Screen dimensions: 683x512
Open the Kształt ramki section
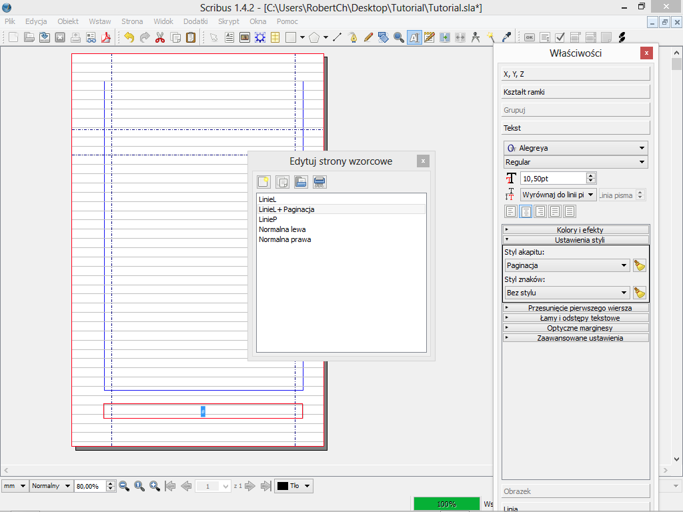pos(576,92)
